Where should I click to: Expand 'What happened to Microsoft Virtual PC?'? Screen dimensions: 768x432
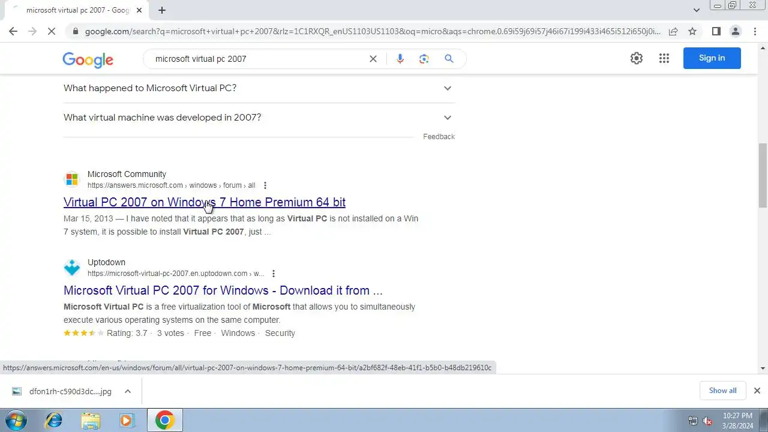coord(259,88)
